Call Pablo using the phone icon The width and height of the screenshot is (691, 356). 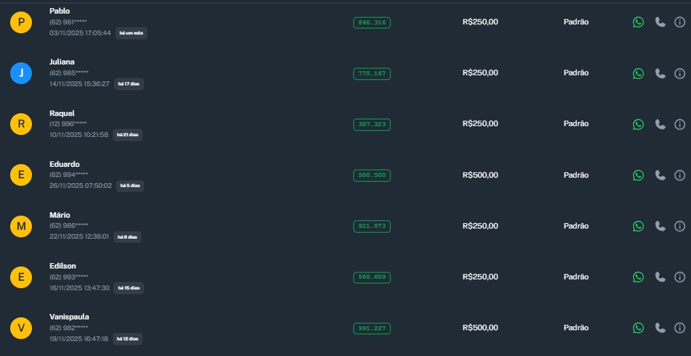tap(660, 22)
